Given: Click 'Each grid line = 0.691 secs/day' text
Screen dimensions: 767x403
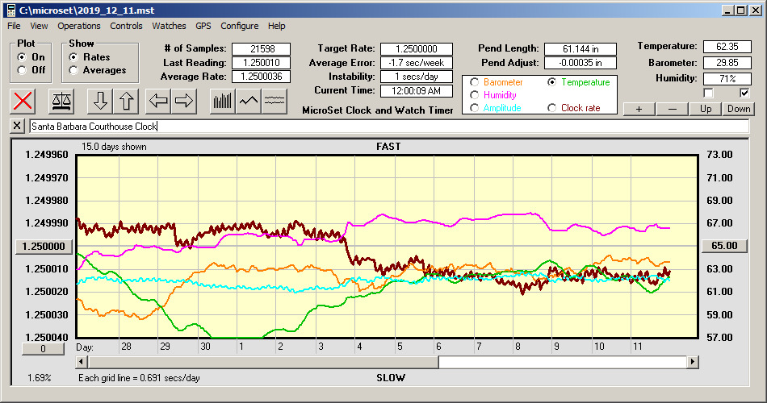Looking at the screenshot, I should coord(139,377).
